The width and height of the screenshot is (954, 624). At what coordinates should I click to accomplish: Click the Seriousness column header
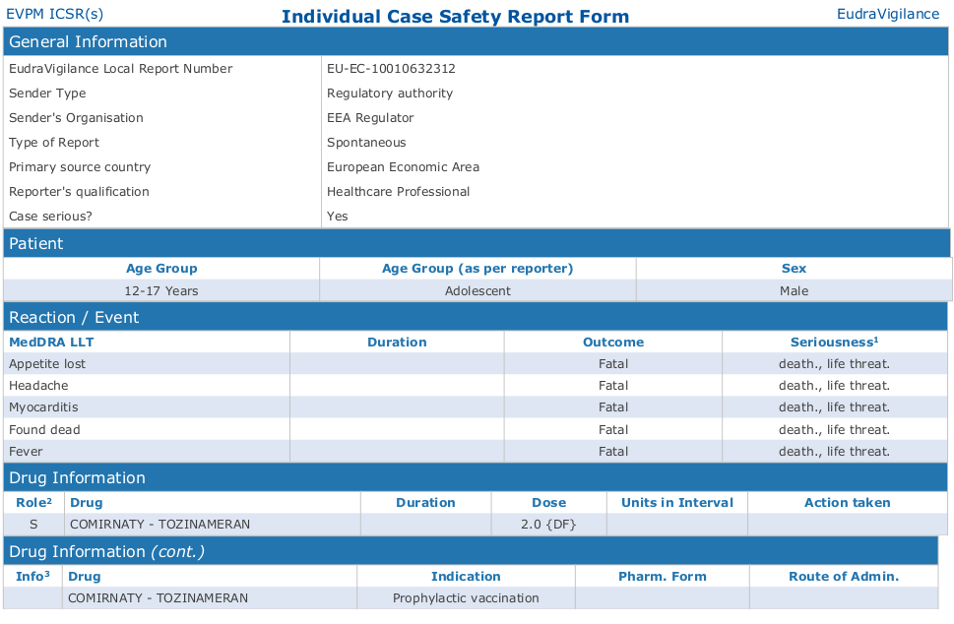834,343
